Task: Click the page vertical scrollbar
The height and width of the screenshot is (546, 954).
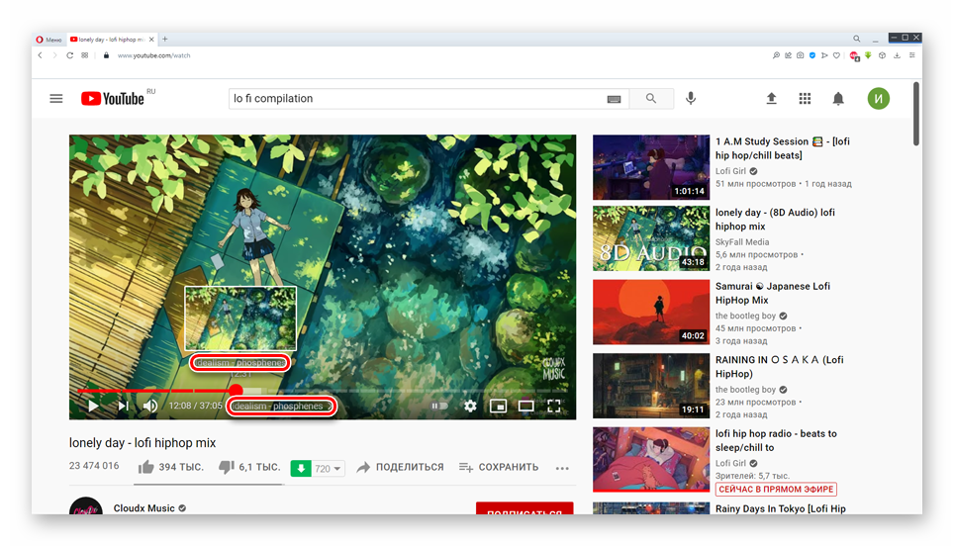Action: click(x=915, y=114)
